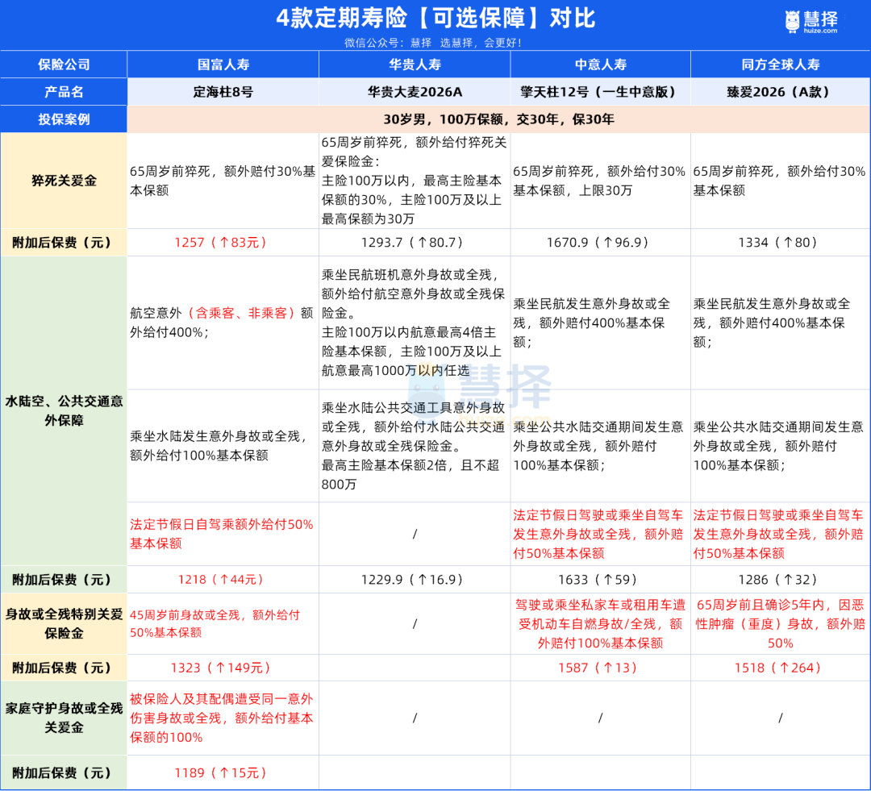Select the 同方全球人寿 column header
The height and width of the screenshot is (791, 871).
(x=781, y=65)
